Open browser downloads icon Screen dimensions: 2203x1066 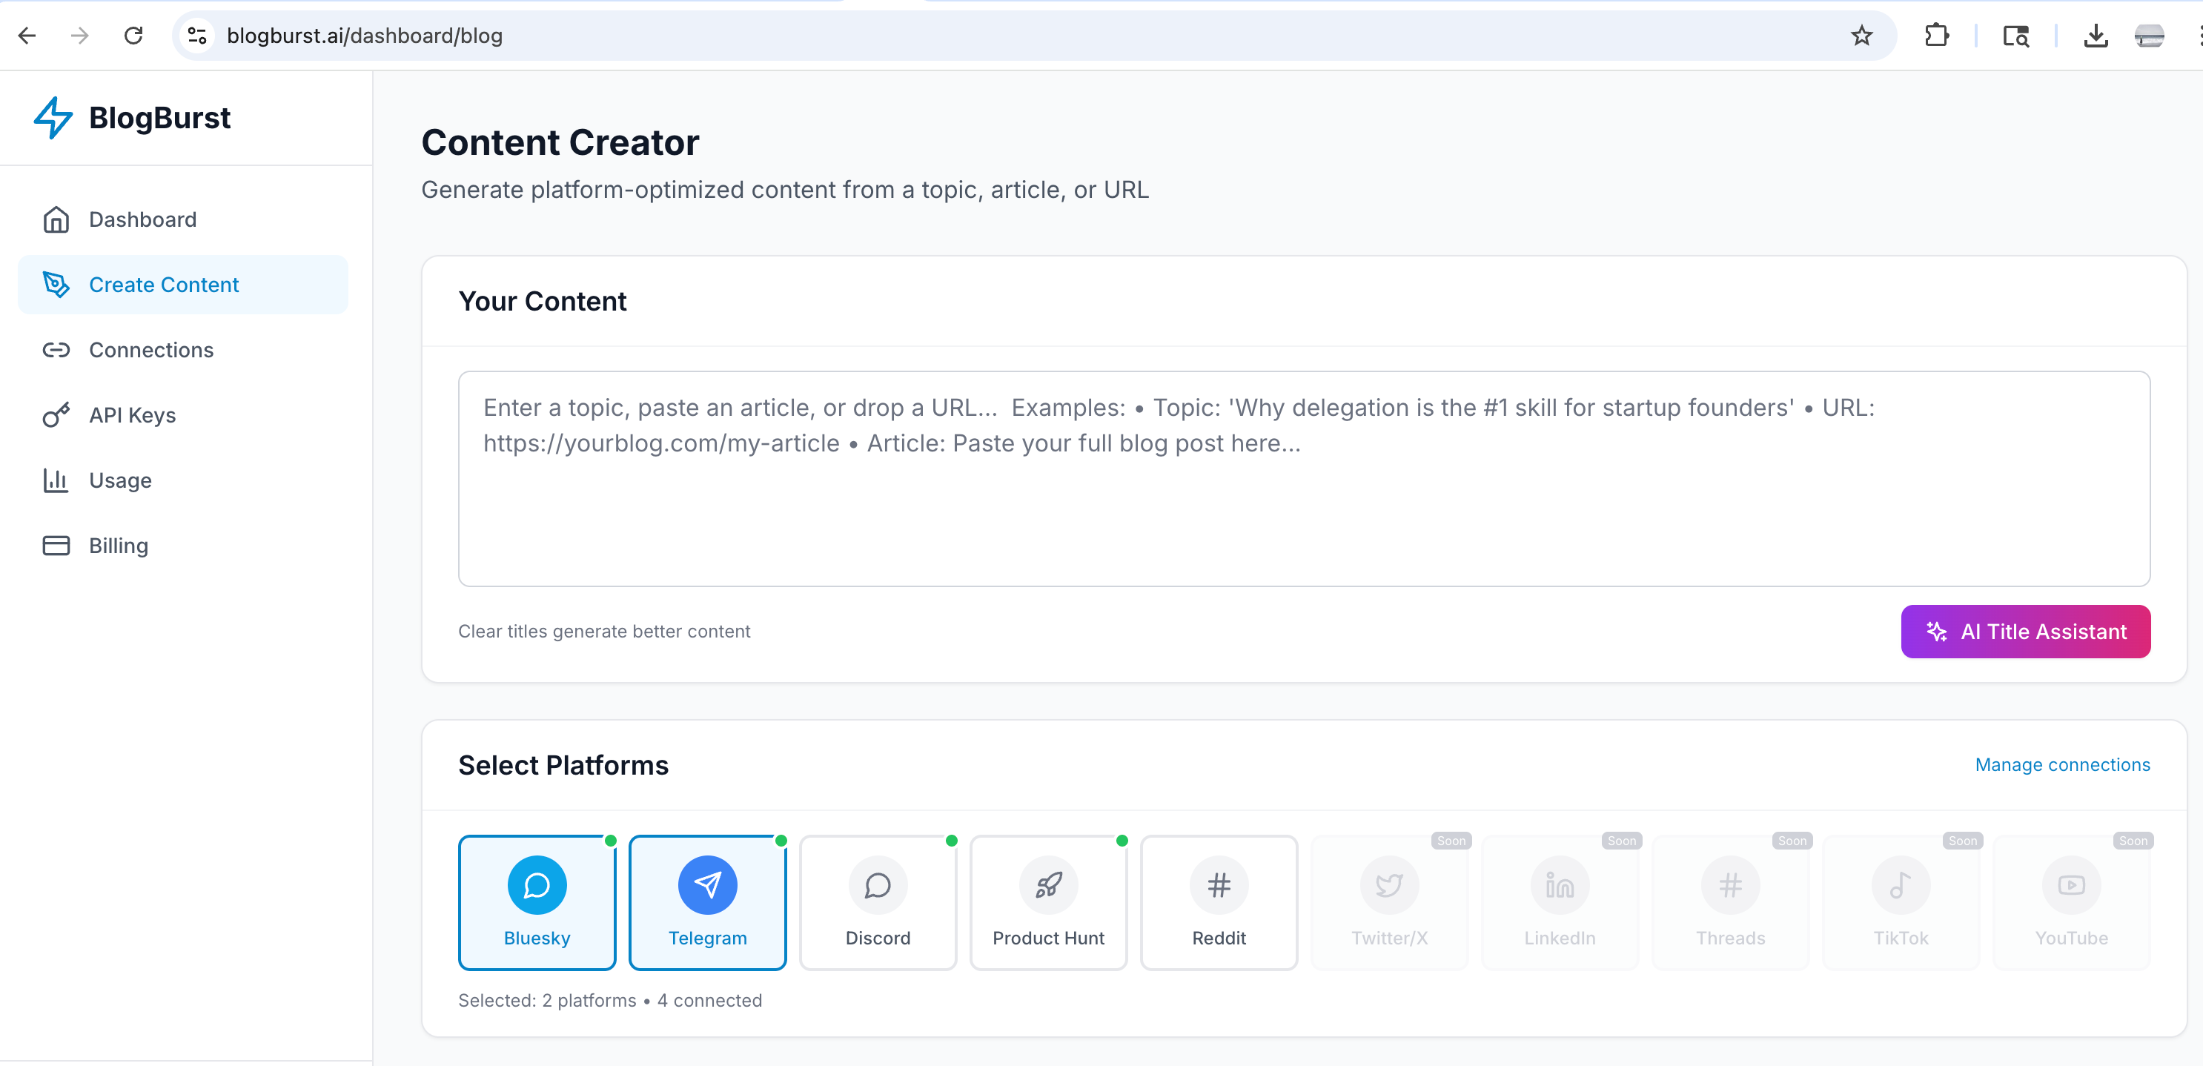point(2096,35)
